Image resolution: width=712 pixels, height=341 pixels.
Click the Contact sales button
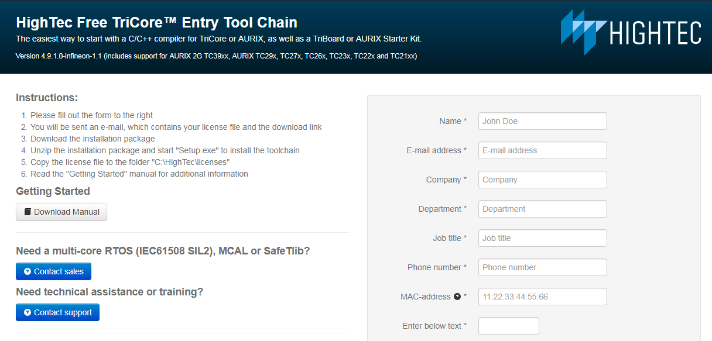click(x=53, y=271)
